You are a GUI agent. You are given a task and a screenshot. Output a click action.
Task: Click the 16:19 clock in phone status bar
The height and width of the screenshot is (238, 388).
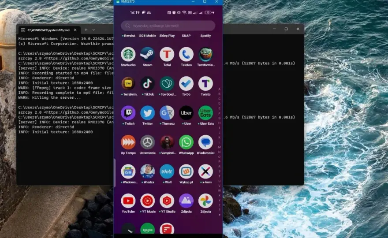coord(134,12)
